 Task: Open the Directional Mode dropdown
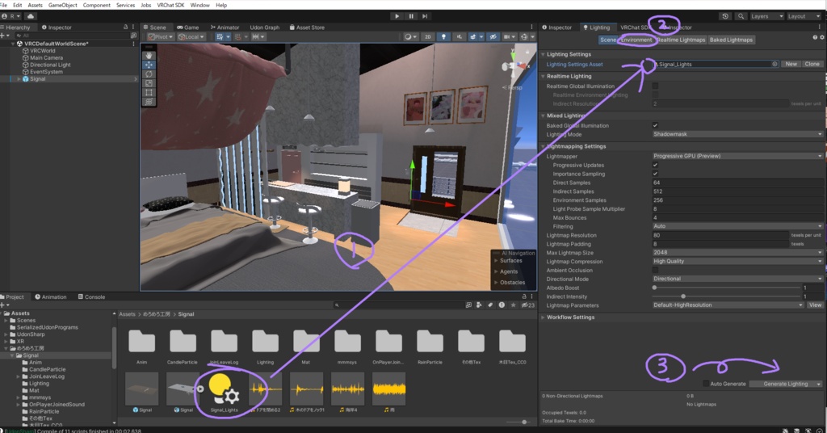(x=737, y=279)
